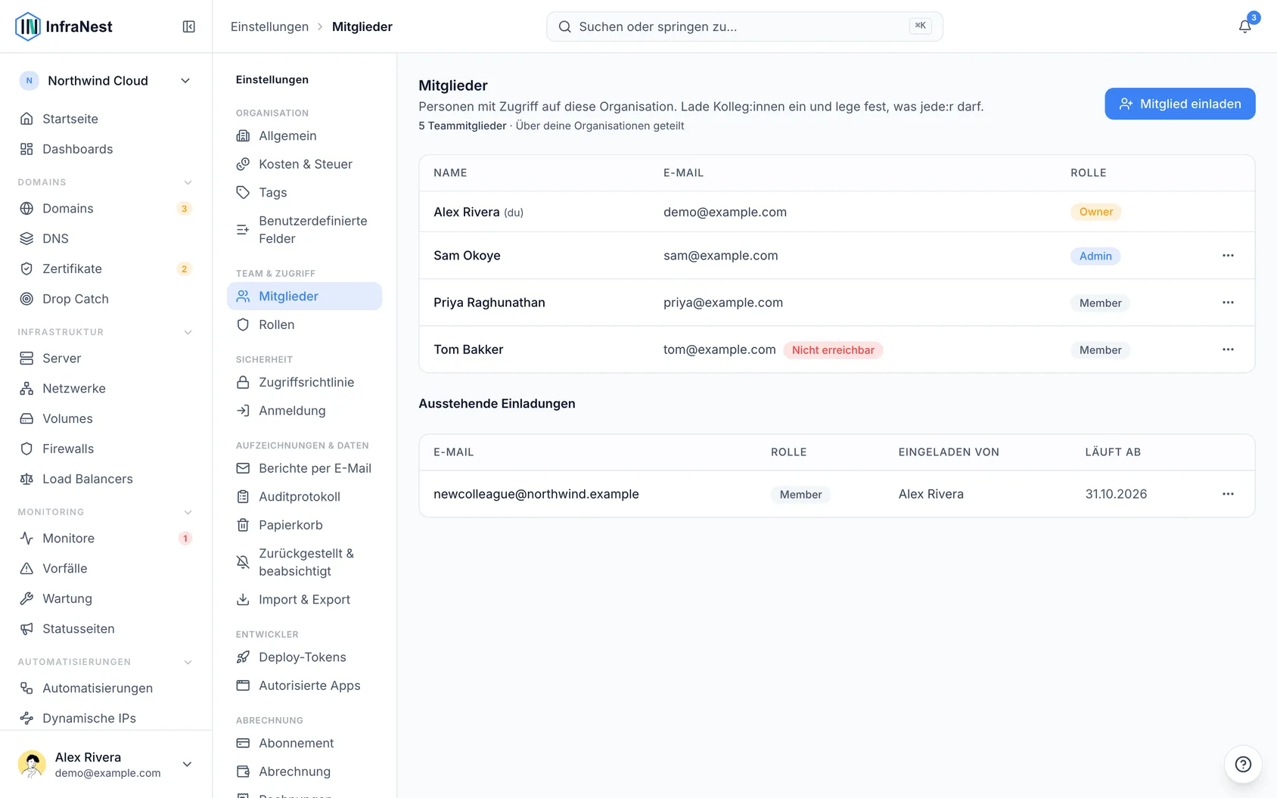
Task: Go to the Einstellungen breadcrumb
Action: (269, 26)
